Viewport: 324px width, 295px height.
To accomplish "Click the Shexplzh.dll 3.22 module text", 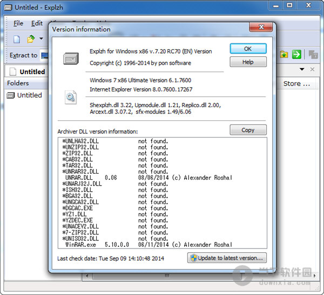I will coord(155,108).
